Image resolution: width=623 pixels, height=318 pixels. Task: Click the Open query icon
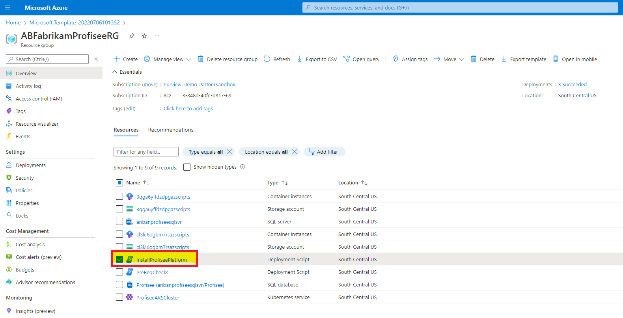point(347,59)
